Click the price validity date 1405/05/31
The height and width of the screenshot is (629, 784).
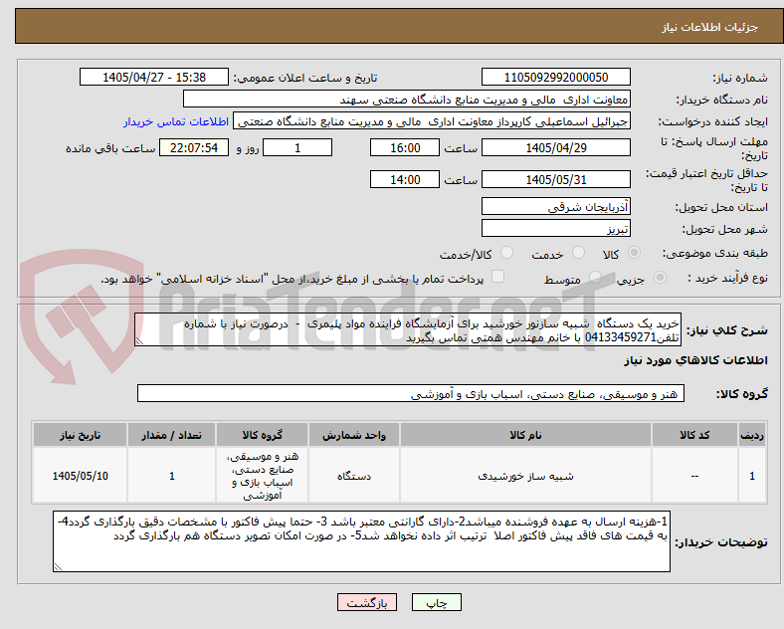(555, 179)
